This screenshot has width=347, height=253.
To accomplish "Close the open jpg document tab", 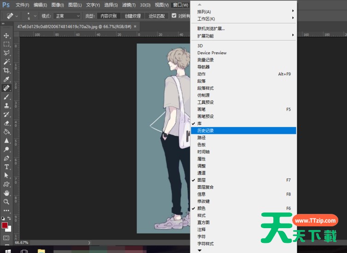I will click(135, 27).
